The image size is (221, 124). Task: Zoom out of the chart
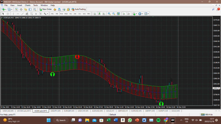(114, 14)
